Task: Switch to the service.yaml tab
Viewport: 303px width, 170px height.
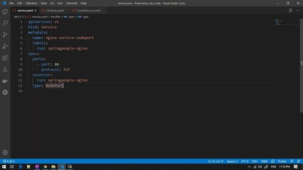Action: tap(25, 10)
